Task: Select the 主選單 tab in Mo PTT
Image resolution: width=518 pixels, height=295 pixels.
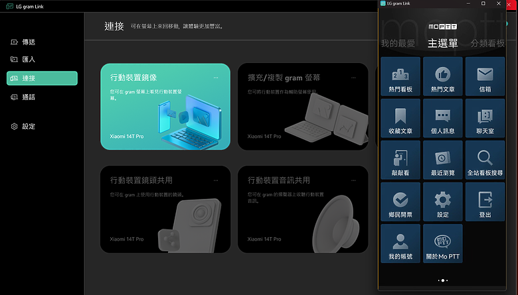Action: pos(443,43)
